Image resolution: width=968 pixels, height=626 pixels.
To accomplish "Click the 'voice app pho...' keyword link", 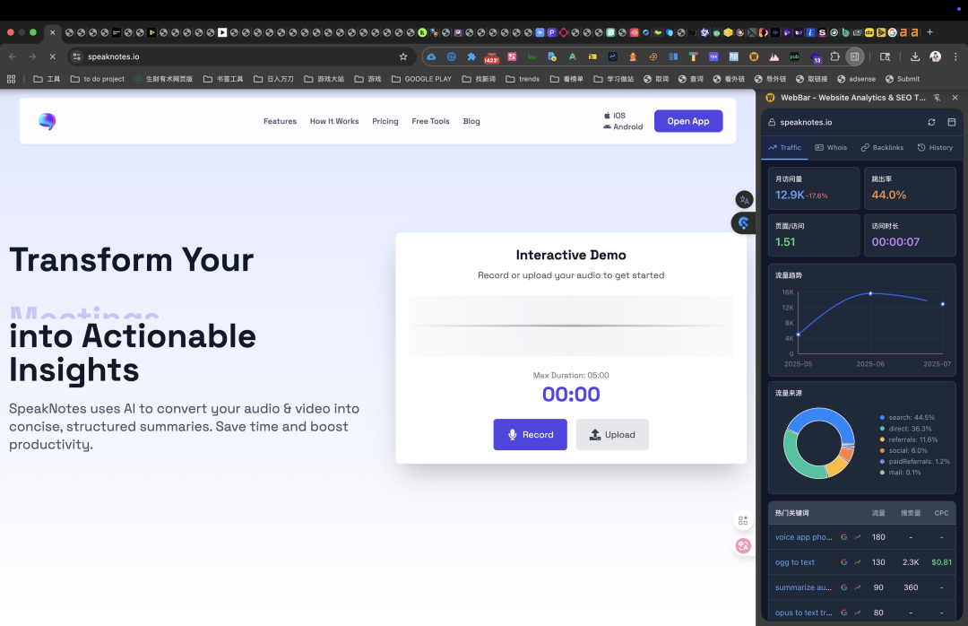I will 803,537.
